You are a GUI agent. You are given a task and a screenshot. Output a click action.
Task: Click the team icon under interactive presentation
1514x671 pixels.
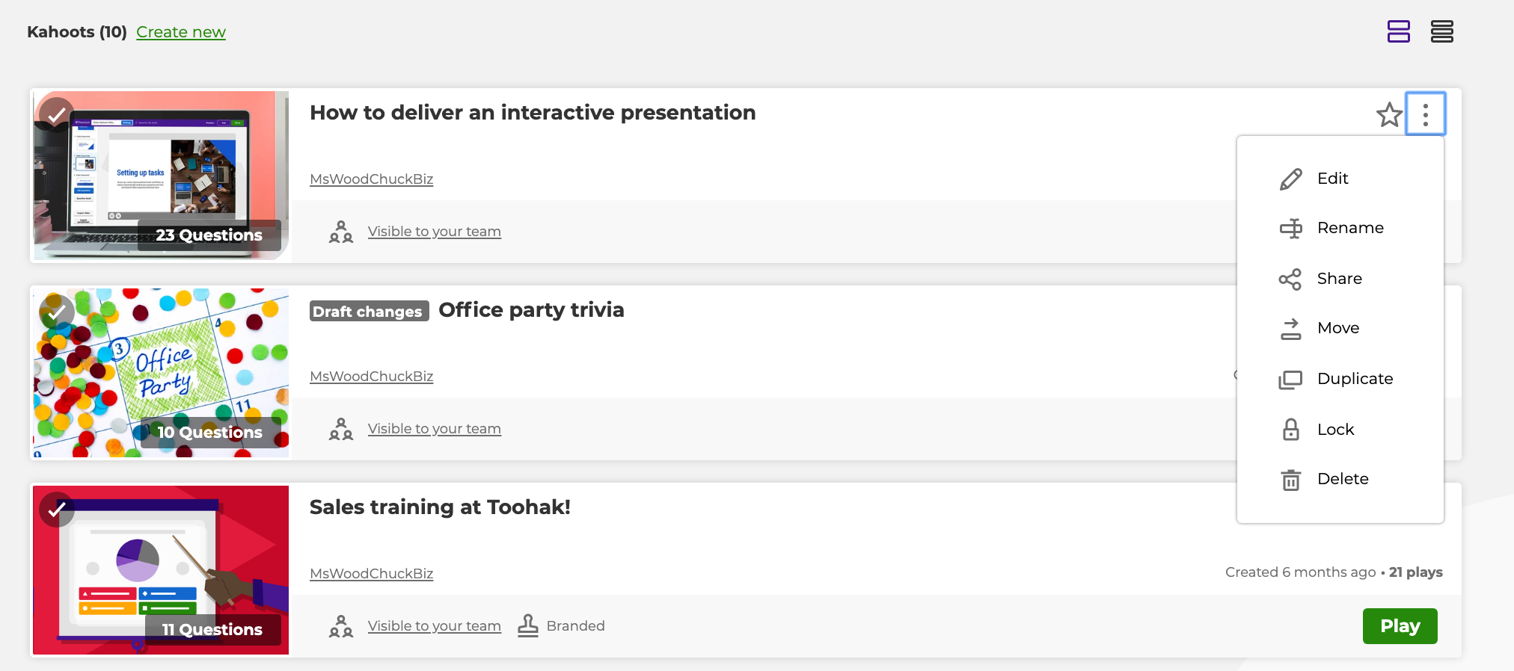point(341,232)
